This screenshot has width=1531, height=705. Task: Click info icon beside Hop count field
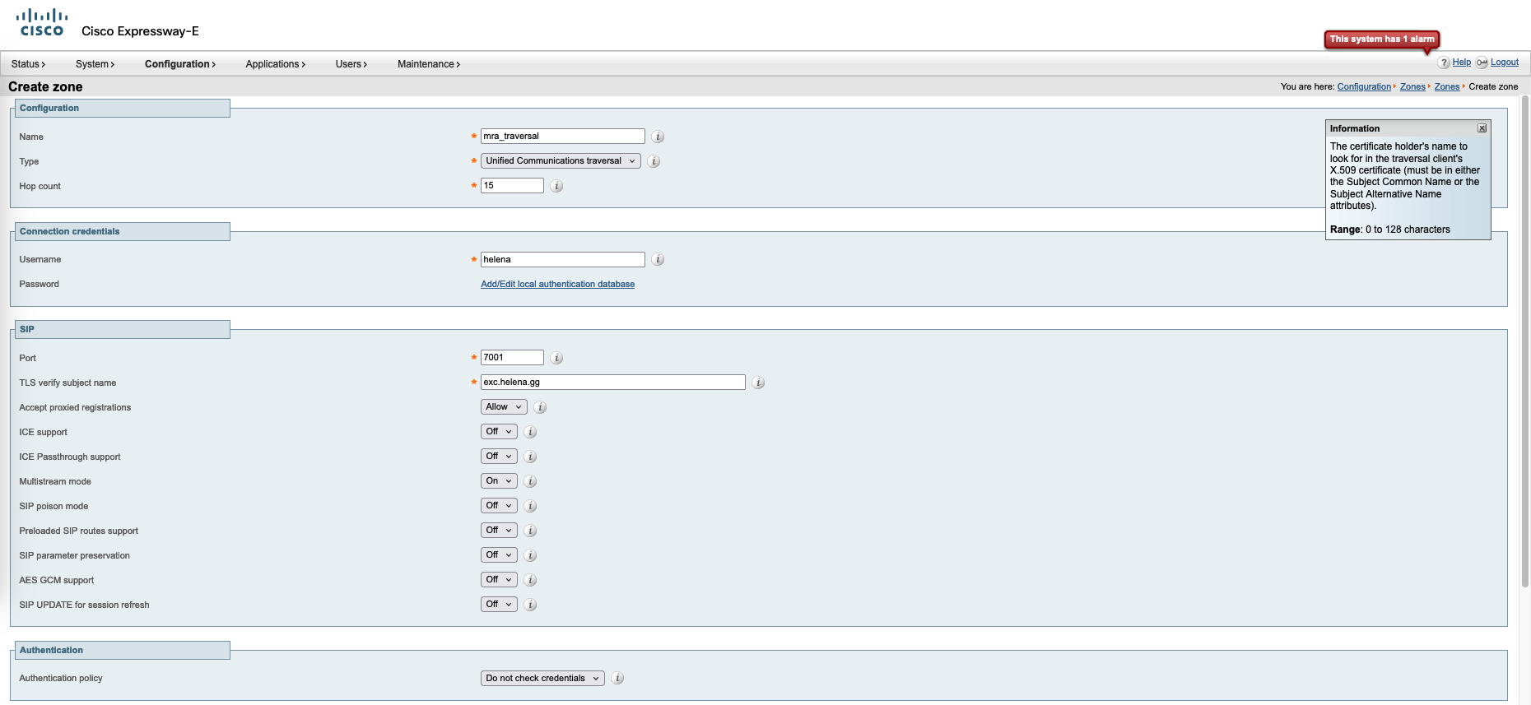(x=556, y=186)
